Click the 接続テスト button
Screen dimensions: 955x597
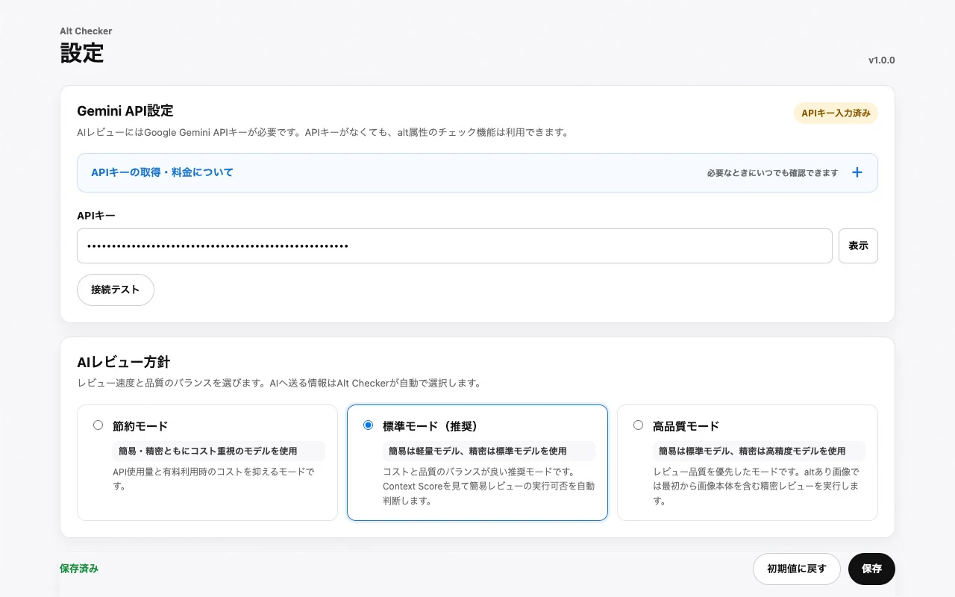(116, 290)
